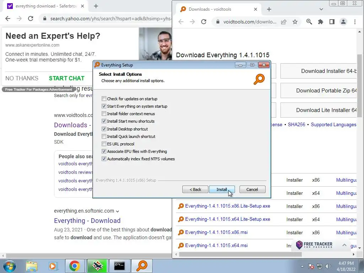The height and width of the screenshot is (273, 364).
Task: Click Download Lite Installer 64 button
Action: pos(318,110)
